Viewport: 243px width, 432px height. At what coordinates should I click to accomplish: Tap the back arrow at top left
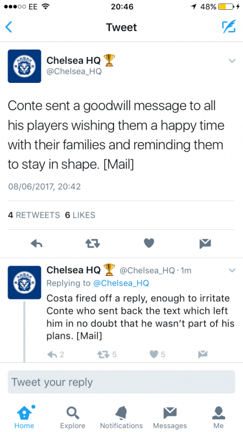pyautogui.click(x=9, y=27)
